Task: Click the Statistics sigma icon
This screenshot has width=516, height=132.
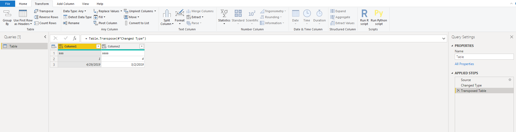Action: point(224,13)
